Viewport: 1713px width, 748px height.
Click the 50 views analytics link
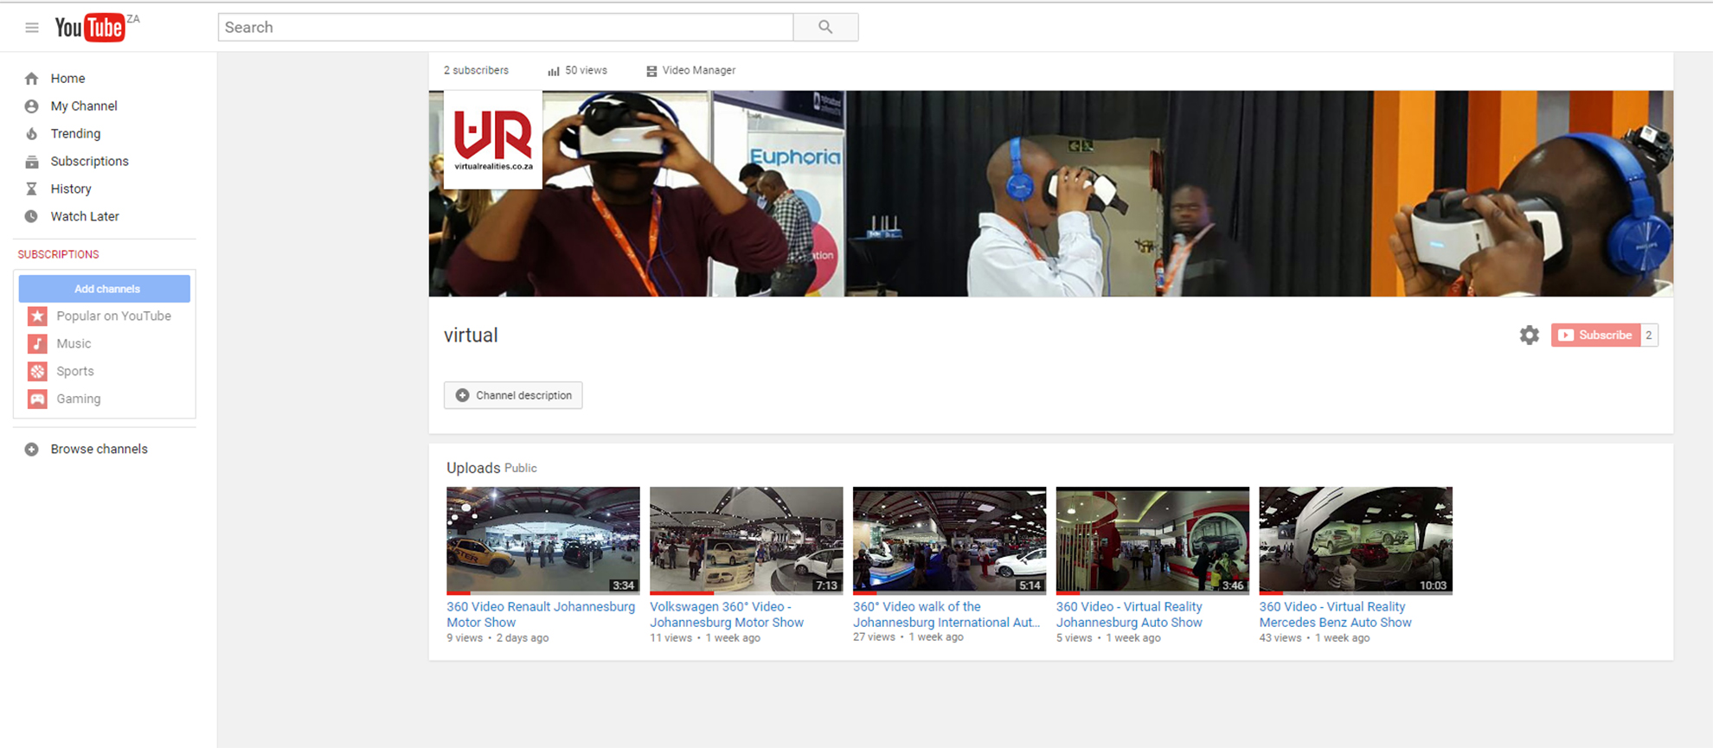pos(578,71)
